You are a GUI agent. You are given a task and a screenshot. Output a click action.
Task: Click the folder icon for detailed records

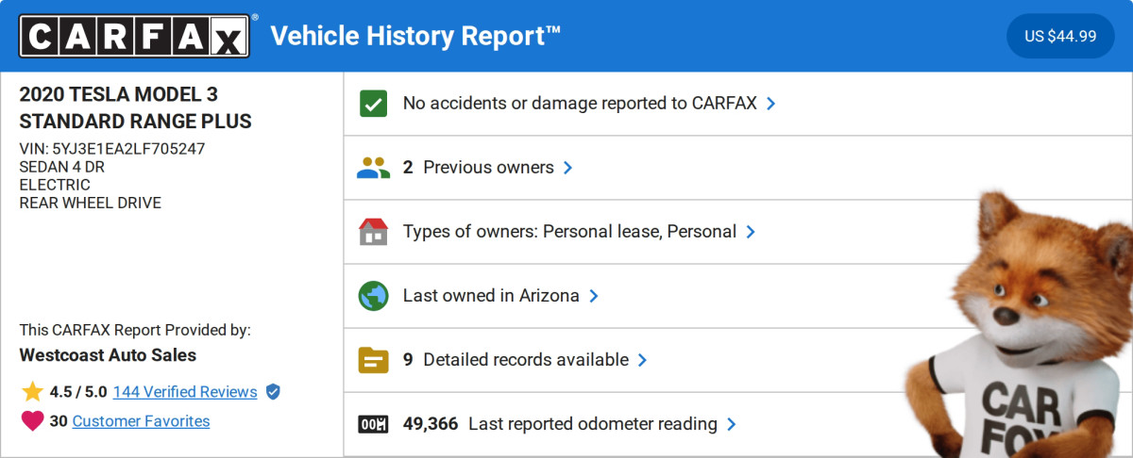(x=374, y=360)
